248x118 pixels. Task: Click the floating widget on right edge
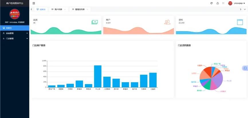[245, 68]
